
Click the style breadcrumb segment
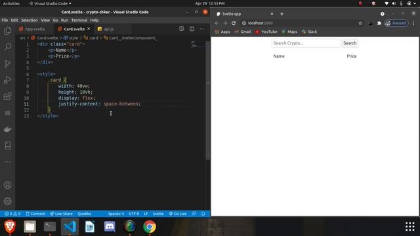coord(71,38)
